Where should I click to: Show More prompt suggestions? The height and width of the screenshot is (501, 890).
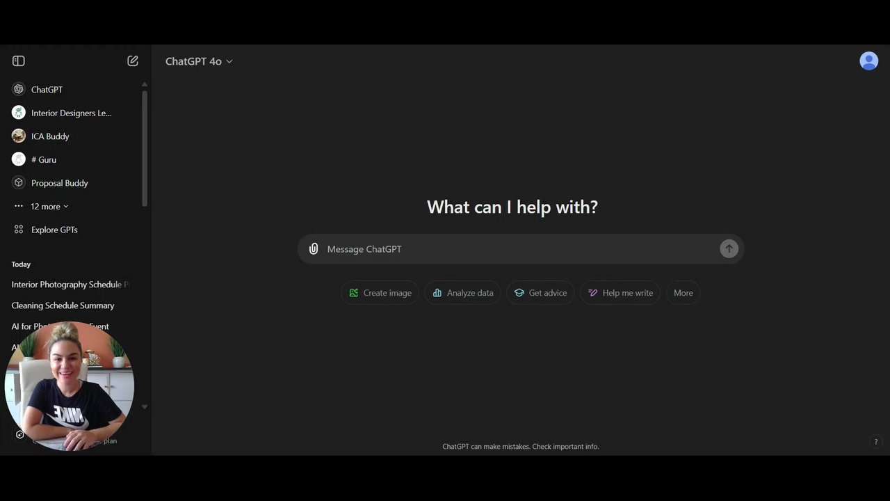[x=683, y=293]
